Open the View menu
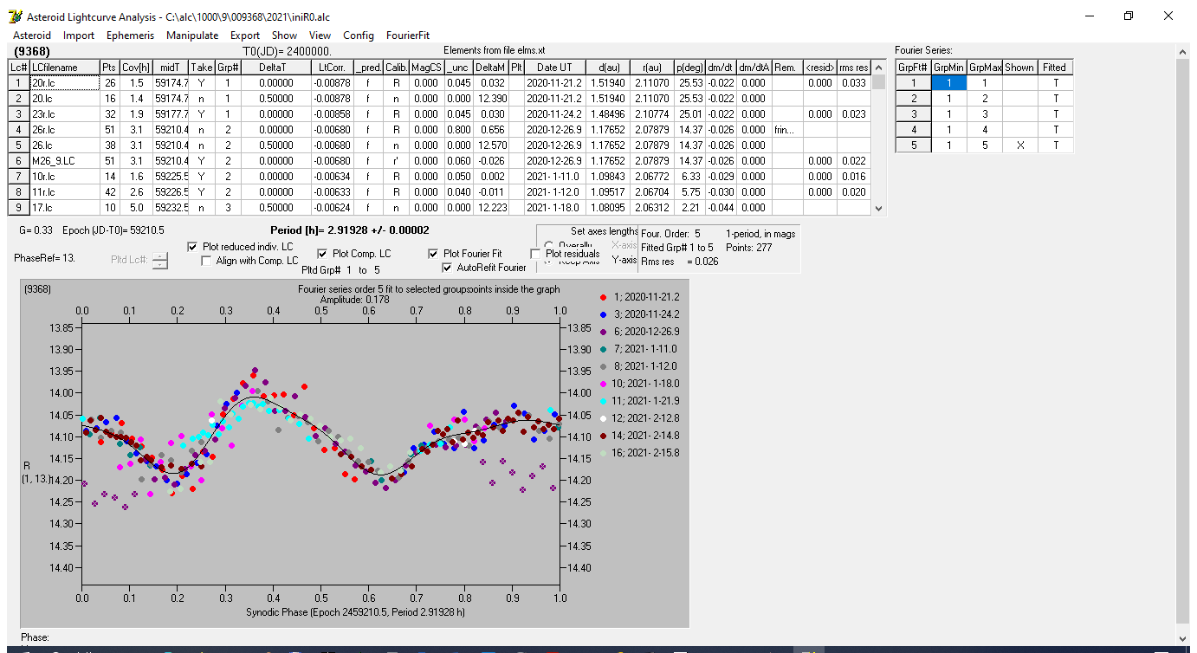The height and width of the screenshot is (653, 1197). click(x=320, y=36)
